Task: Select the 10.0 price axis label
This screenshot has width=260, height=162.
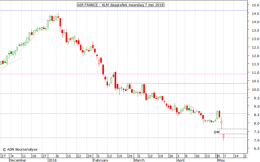Action: [255, 89]
